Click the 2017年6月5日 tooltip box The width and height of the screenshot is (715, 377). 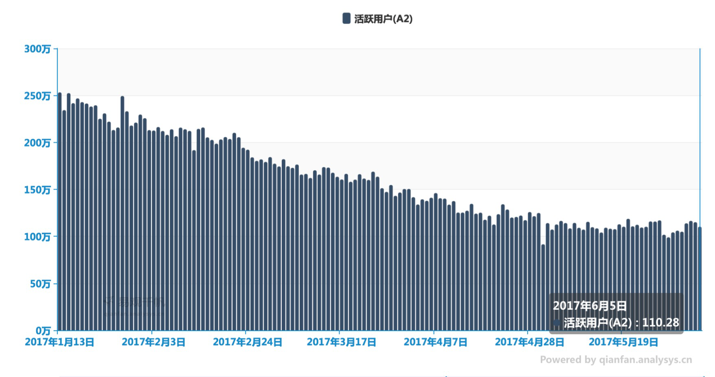616,313
